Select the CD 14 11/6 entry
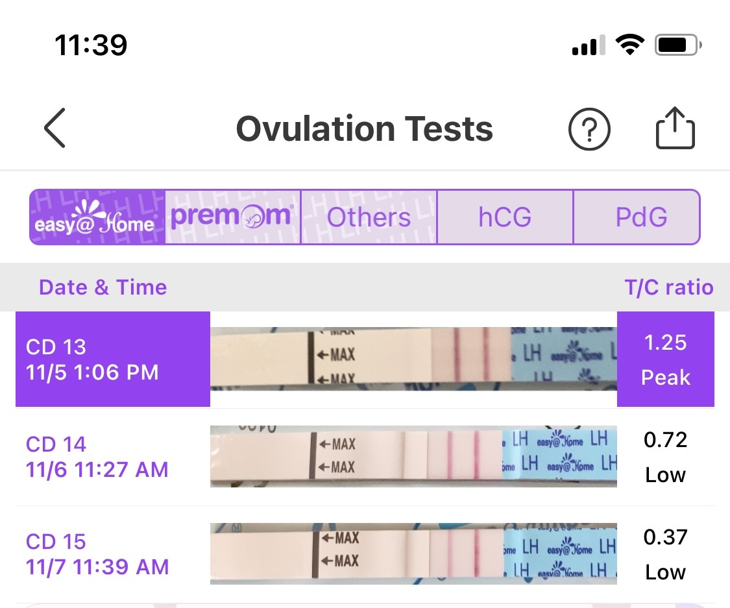Viewport: 730px width, 608px height. (97, 457)
